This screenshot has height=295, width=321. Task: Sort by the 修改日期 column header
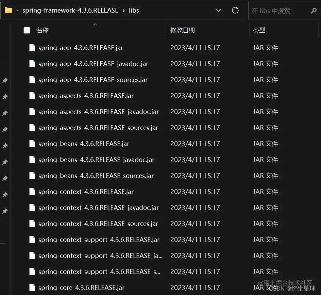click(182, 30)
